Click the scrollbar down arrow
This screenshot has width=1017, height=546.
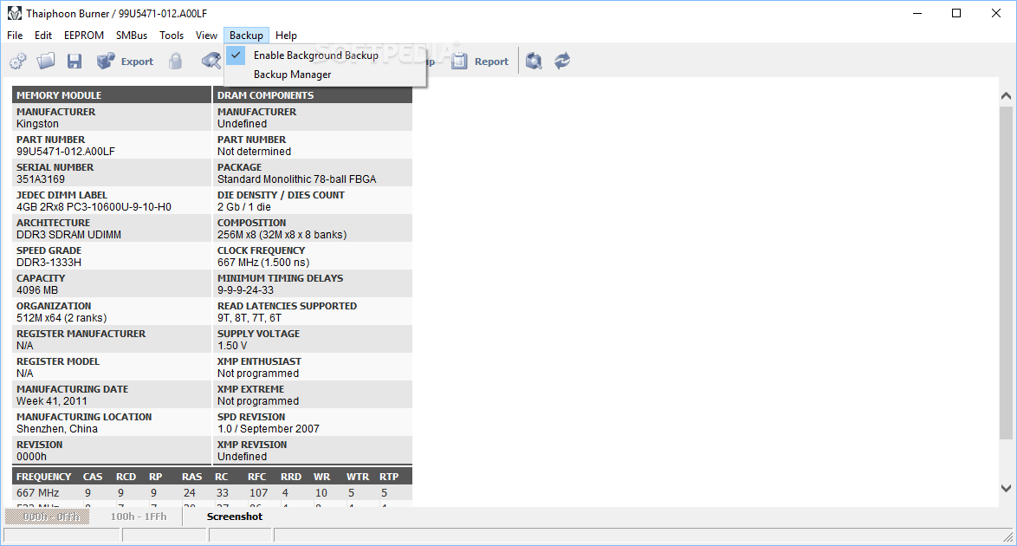point(1006,488)
